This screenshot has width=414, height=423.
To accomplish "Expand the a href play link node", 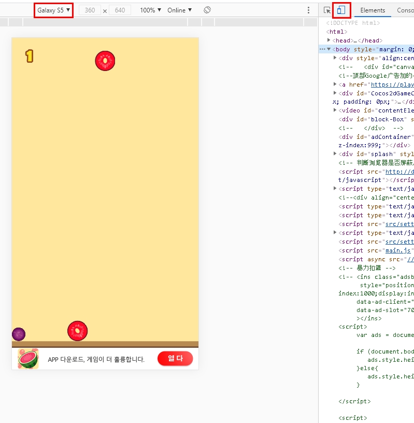I will coord(335,84).
